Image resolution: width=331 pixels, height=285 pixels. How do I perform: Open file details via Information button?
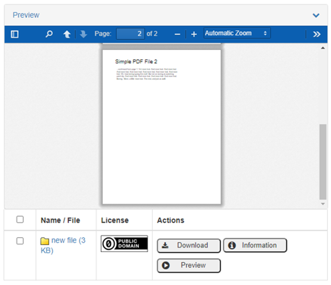pyautogui.click(x=255, y=245)
